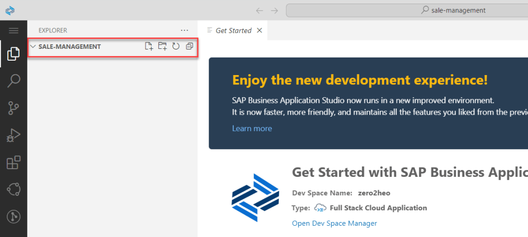Open the hamburger menu in activity bar
The height and width of the screenshot is (237, 528).
coord(13,31)
